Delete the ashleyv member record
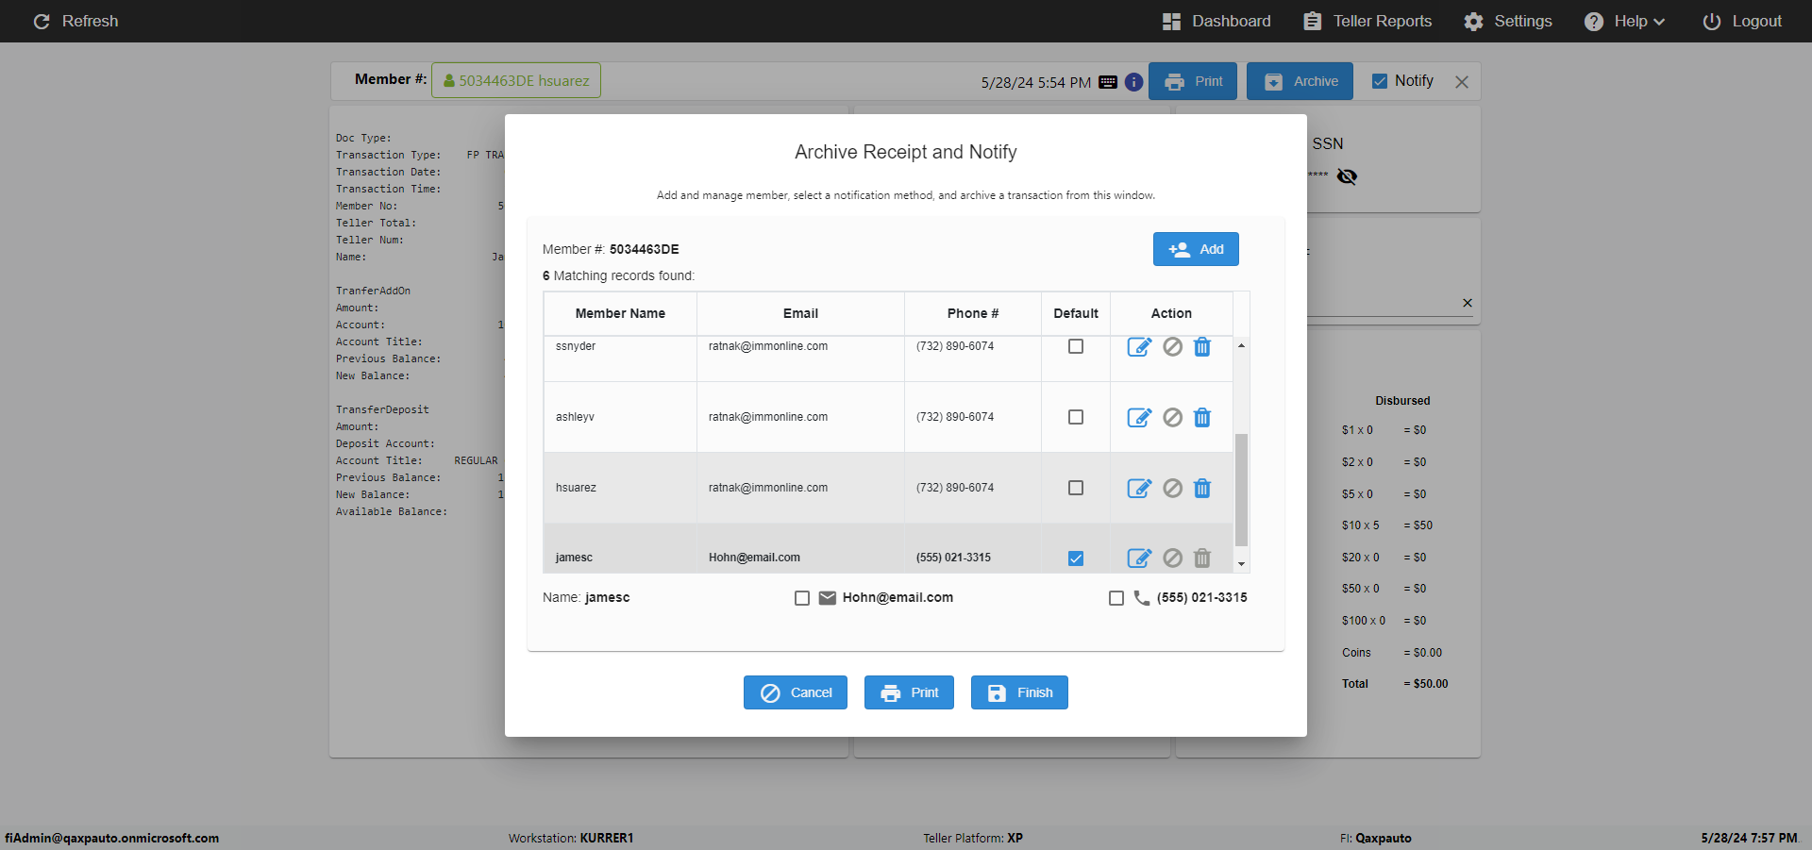The width and height of the screenshot is (1812, 850). (x=1202, y=417)
